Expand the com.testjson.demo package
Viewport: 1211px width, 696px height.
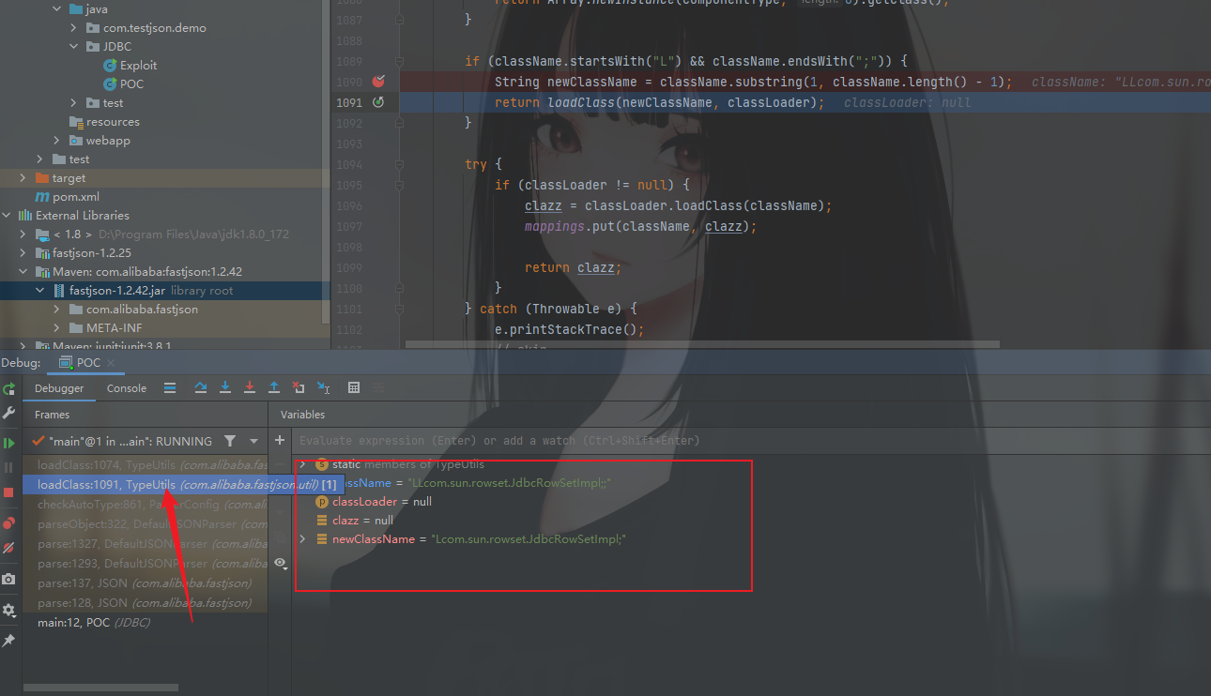point(74,28)
